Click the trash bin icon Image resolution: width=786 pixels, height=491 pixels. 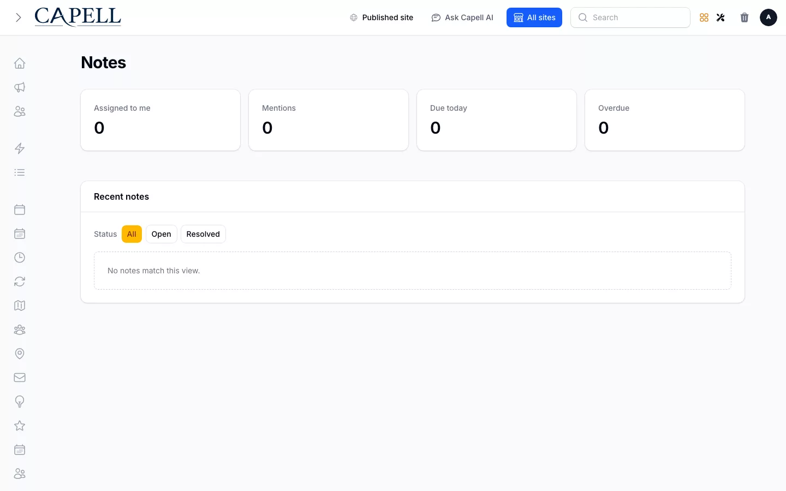745,17
